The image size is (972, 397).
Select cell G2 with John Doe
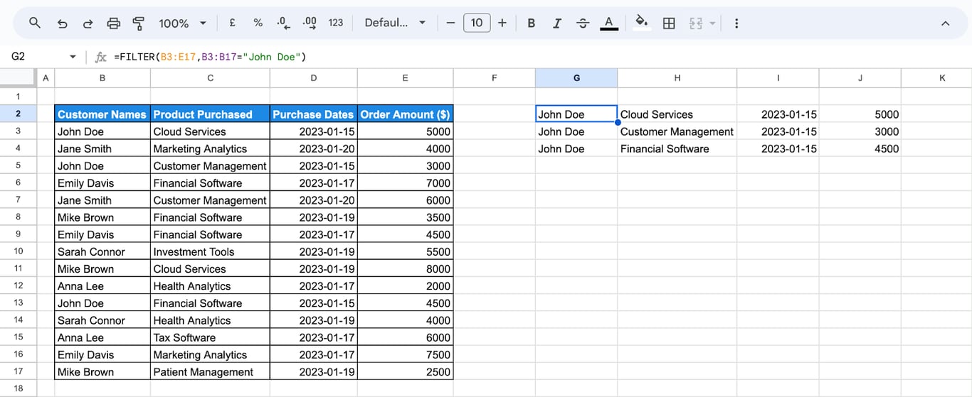click(576, 114)
